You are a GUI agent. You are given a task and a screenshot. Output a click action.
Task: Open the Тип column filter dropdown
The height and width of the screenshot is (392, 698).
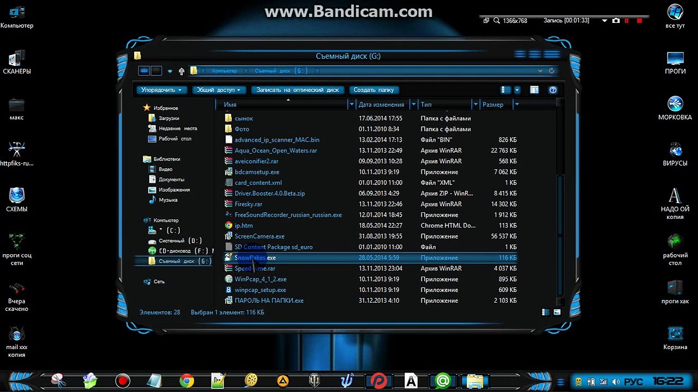[x=476, y=105]
